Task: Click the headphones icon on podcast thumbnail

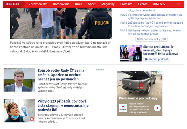Action: click(137, 58)
